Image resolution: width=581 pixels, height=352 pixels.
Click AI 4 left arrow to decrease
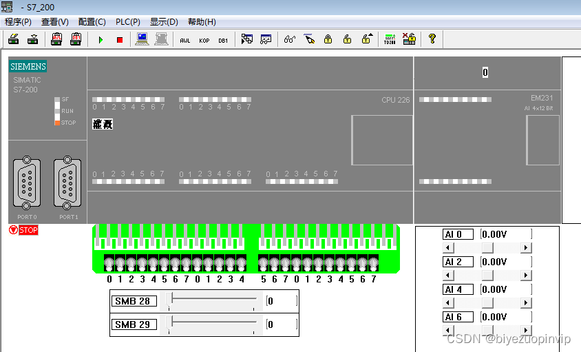pyautogui.click(x=448, y=302)
